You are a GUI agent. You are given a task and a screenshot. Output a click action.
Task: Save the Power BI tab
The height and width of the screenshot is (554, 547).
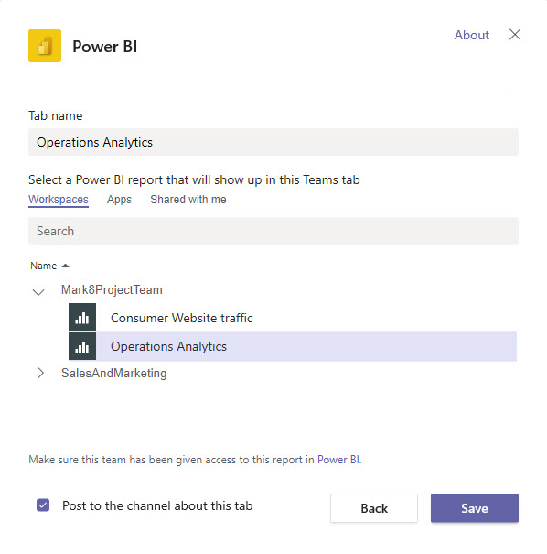point(475,508)
